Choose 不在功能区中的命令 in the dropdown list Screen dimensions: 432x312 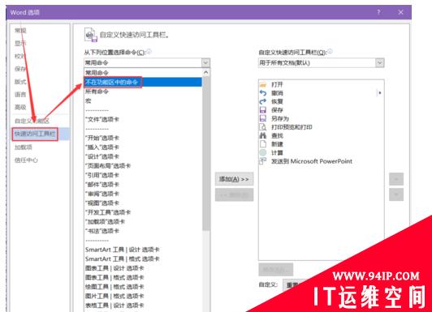pos(143,82)
